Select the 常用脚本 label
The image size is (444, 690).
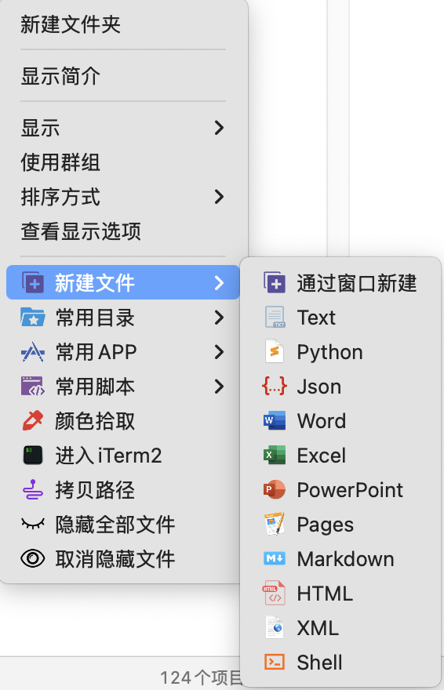(95, 387)
